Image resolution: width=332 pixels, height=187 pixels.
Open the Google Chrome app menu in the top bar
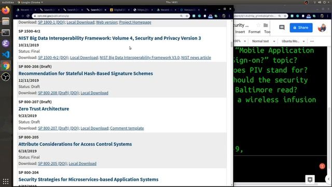click(30, 2)
